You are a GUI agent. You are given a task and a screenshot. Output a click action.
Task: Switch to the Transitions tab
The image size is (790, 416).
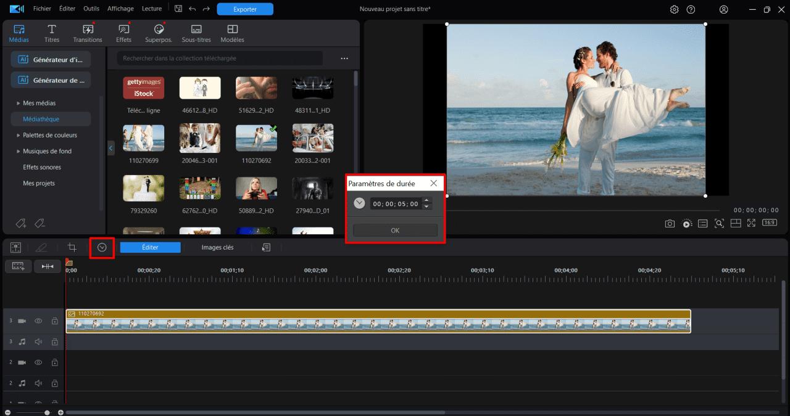[88, 33]
